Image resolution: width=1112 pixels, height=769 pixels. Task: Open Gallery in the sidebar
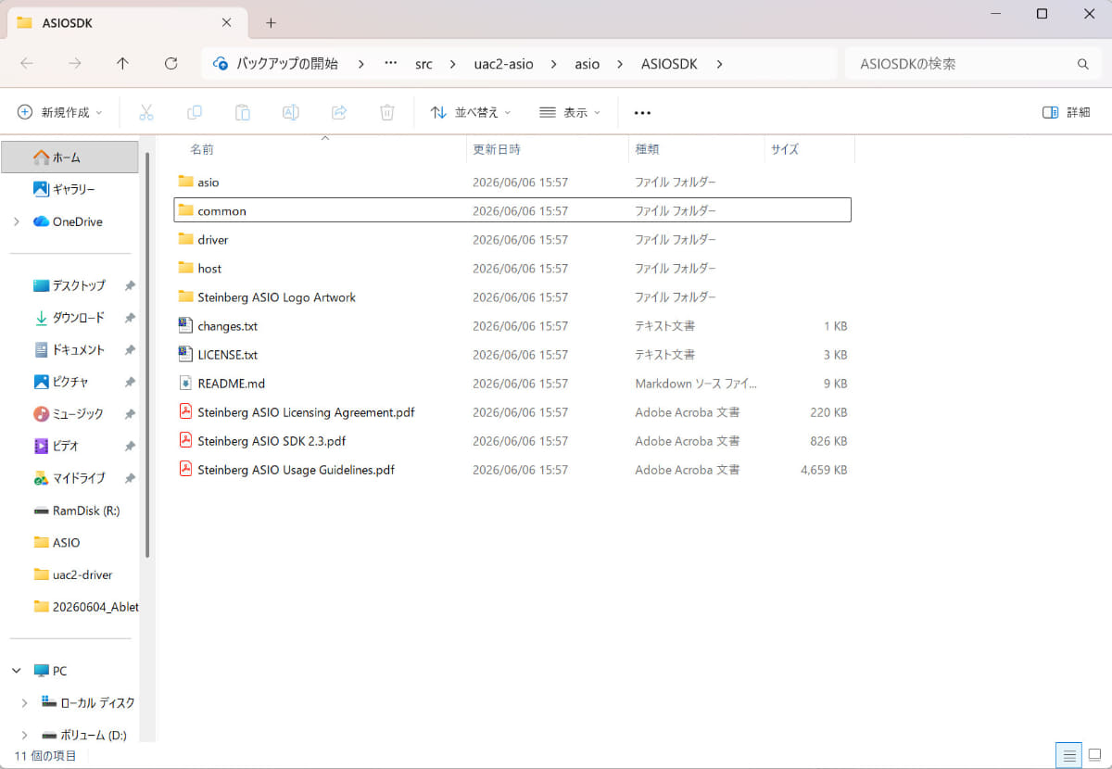73,189
